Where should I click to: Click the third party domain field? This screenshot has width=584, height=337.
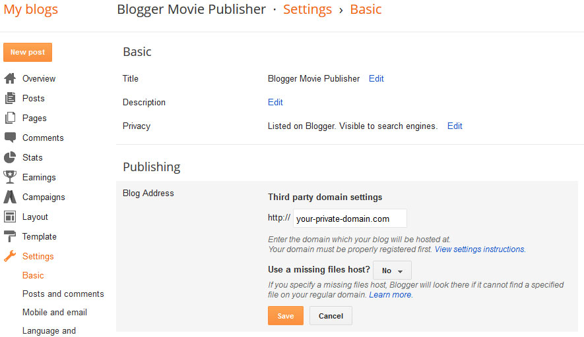pos(350,219)
